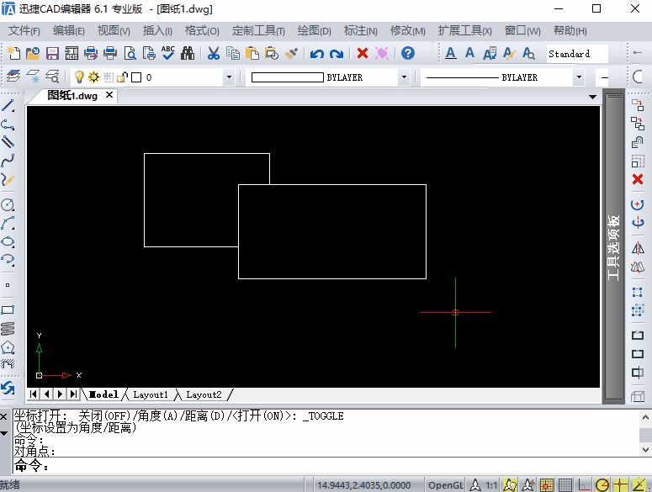Click the OpenGL status indicator

[x=445, y=485]
